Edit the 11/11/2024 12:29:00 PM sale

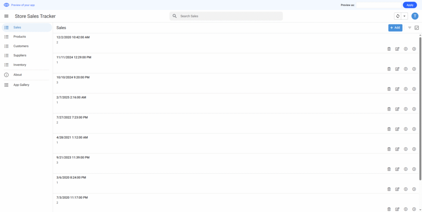397,69
